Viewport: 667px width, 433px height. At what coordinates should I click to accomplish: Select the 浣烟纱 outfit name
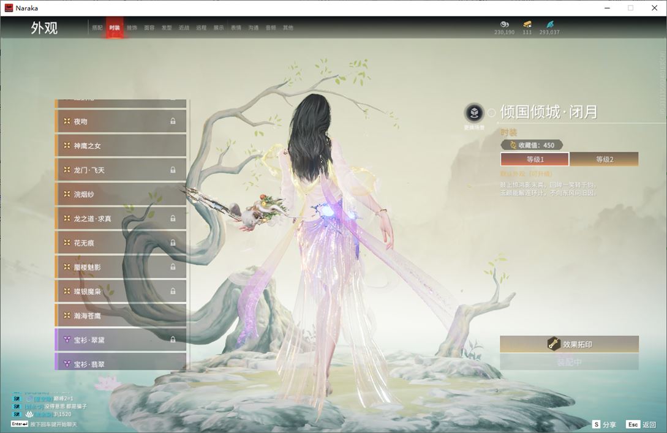pyautogui.click(x=84, y=194)
